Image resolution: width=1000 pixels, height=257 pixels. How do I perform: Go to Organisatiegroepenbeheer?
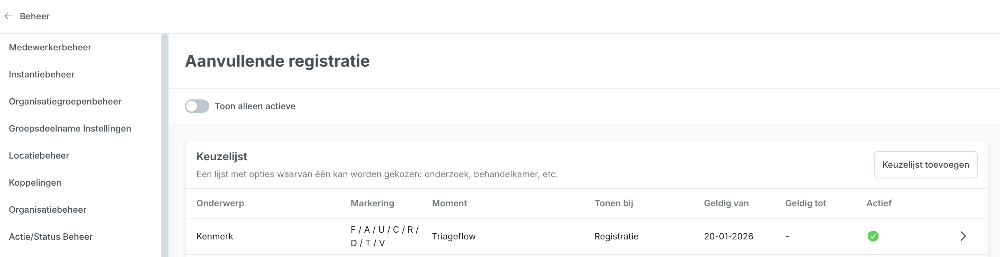pyautogui.click(x=65, y=101)
